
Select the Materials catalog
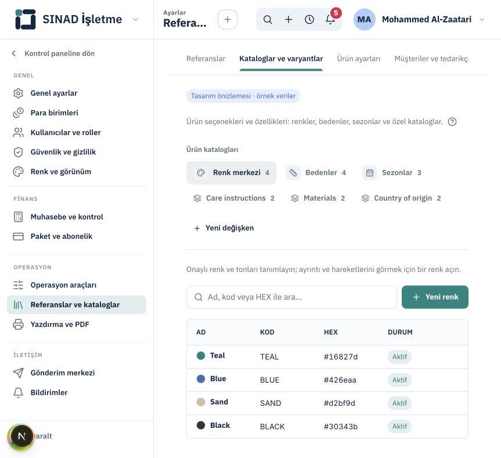pos(318,198)
